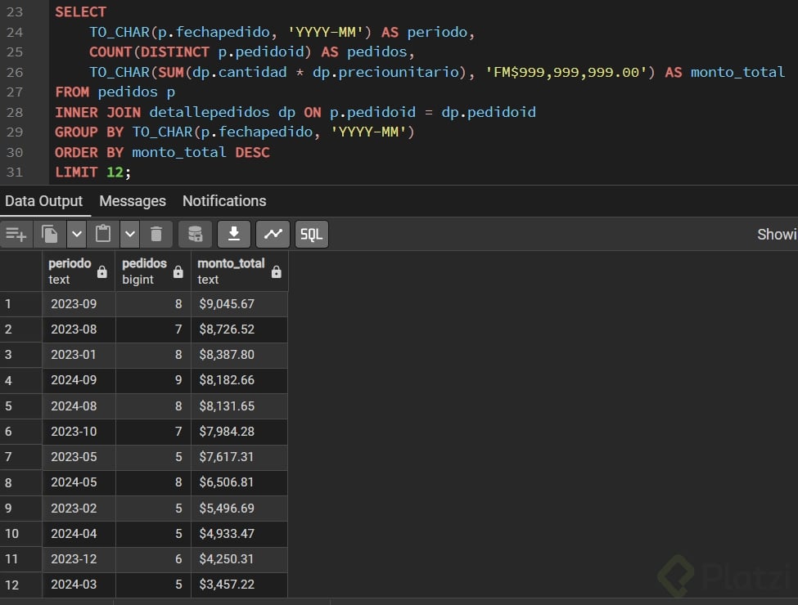Click the lock icon on periodo column

(x=102, y=272)
